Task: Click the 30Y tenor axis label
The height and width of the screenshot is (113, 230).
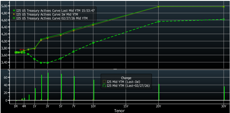Action: click(x=224, y=106)
